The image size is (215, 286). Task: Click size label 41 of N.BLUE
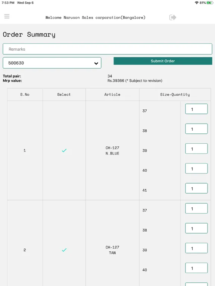[144, 190]
